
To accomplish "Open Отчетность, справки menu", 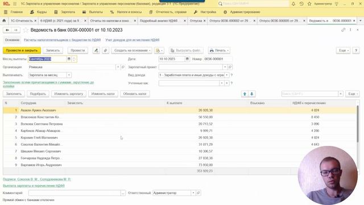I will 168,12.
